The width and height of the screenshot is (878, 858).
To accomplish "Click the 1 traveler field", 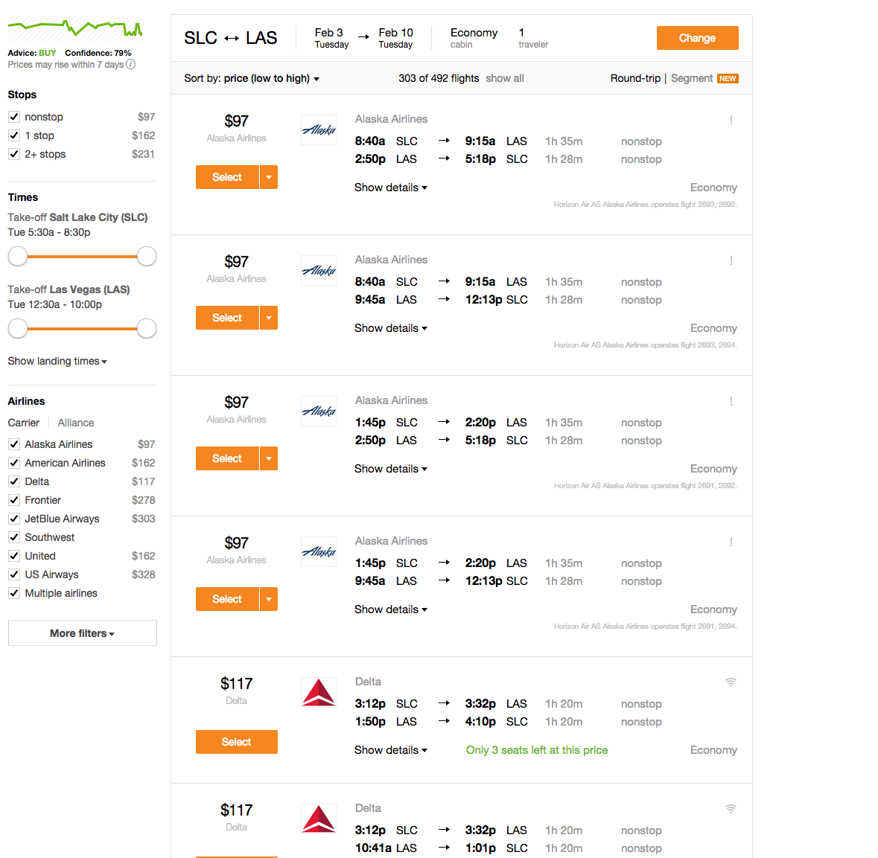I will (x=533, y=38).
